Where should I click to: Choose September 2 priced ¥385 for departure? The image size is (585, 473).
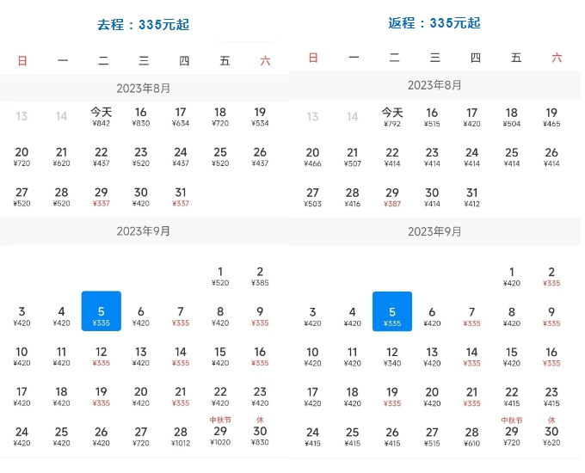point(260,276)
